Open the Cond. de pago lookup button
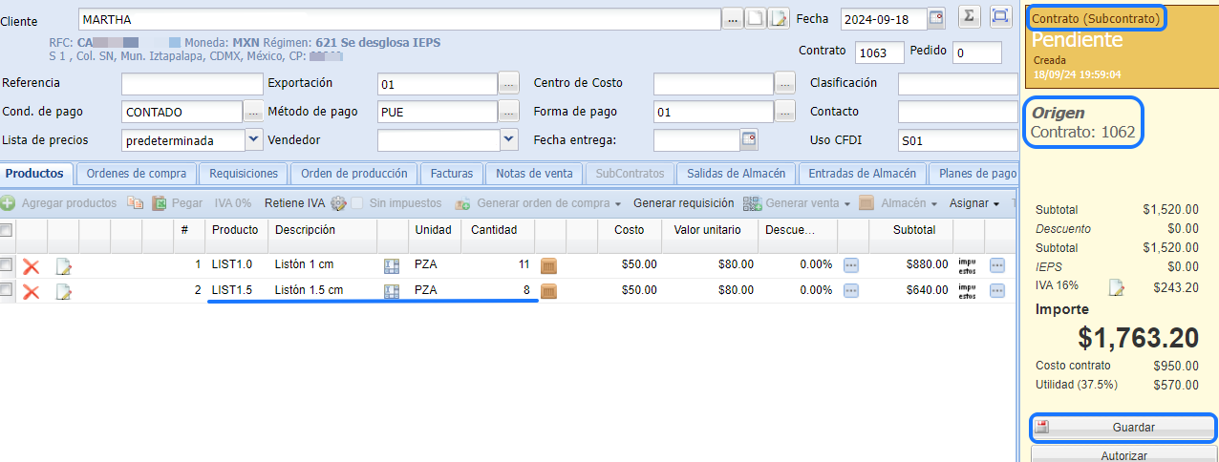This screenshot has width=1219, height=462. 253,112
